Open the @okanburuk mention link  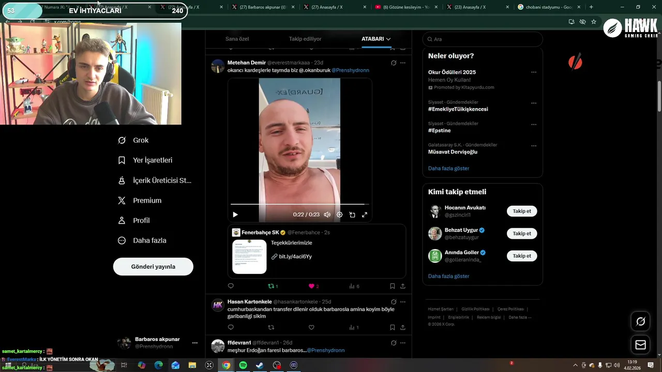click(314, 70)
